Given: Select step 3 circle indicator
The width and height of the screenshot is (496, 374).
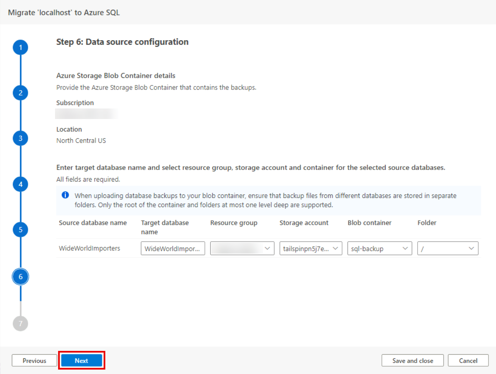Looking at the screenshot, I should [x=20, y=138].
